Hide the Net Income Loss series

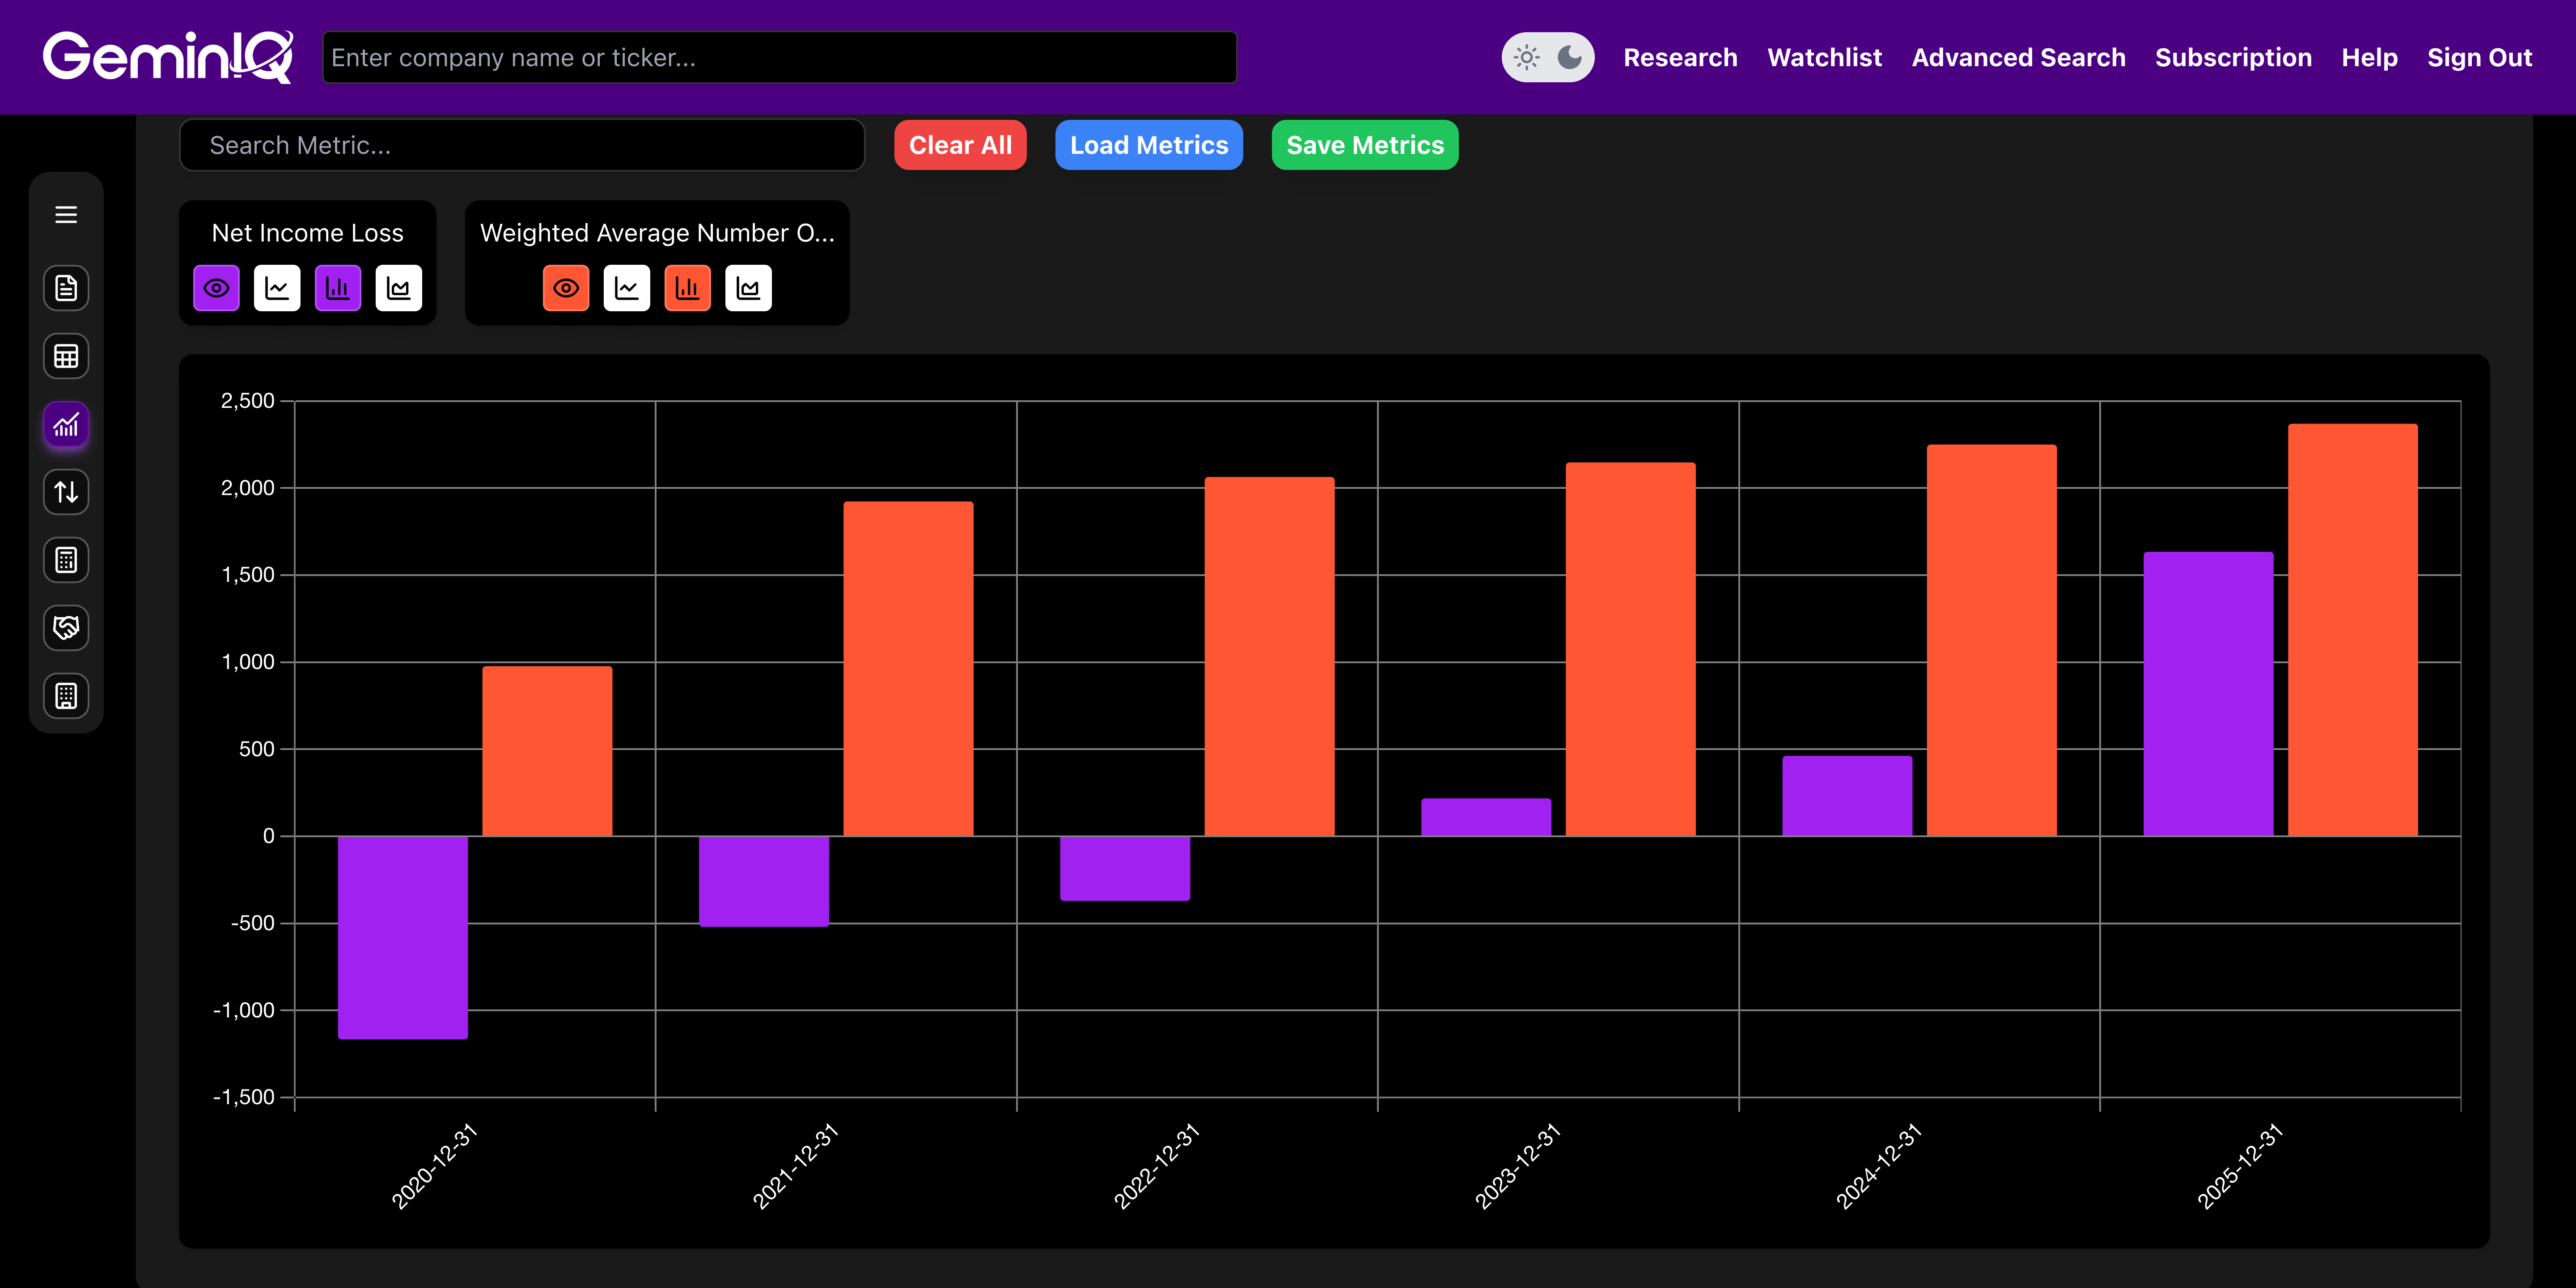[x=216, y=289]
